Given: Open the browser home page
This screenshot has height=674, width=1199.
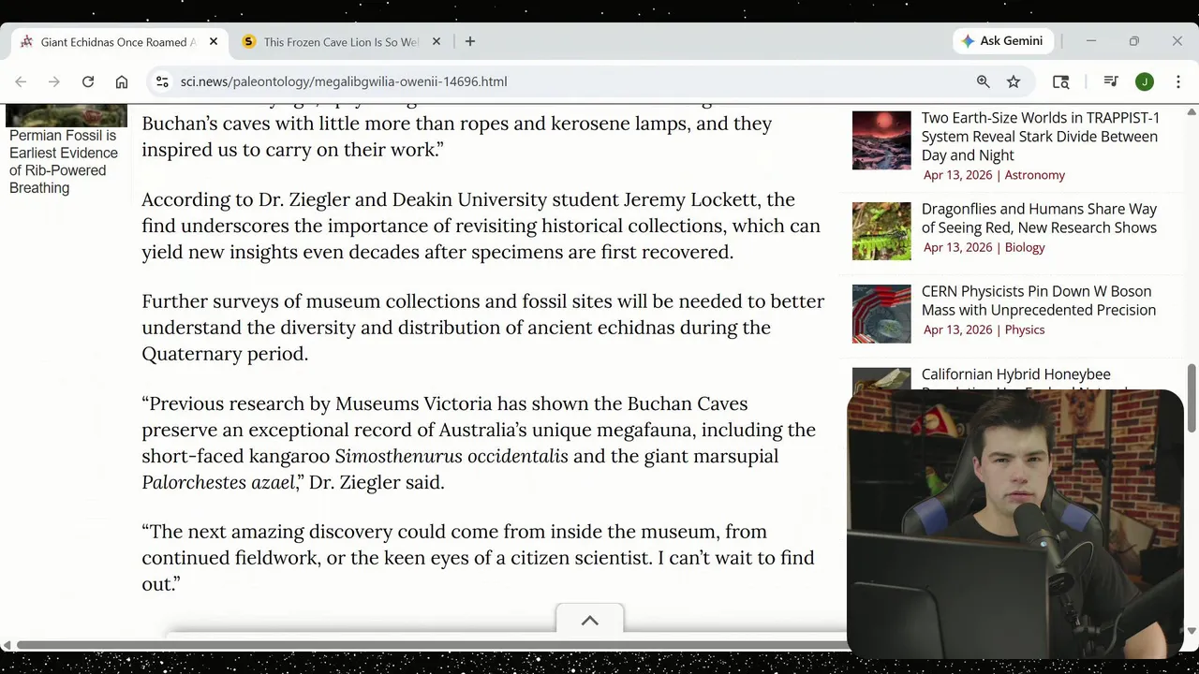Looking at the screenshot, I should pos(122,81).
